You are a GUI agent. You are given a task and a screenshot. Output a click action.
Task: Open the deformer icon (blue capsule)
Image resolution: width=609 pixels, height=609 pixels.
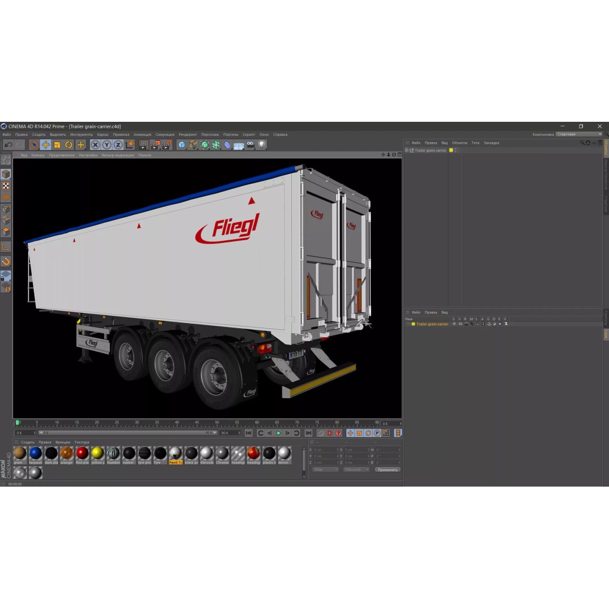point(227,145)
